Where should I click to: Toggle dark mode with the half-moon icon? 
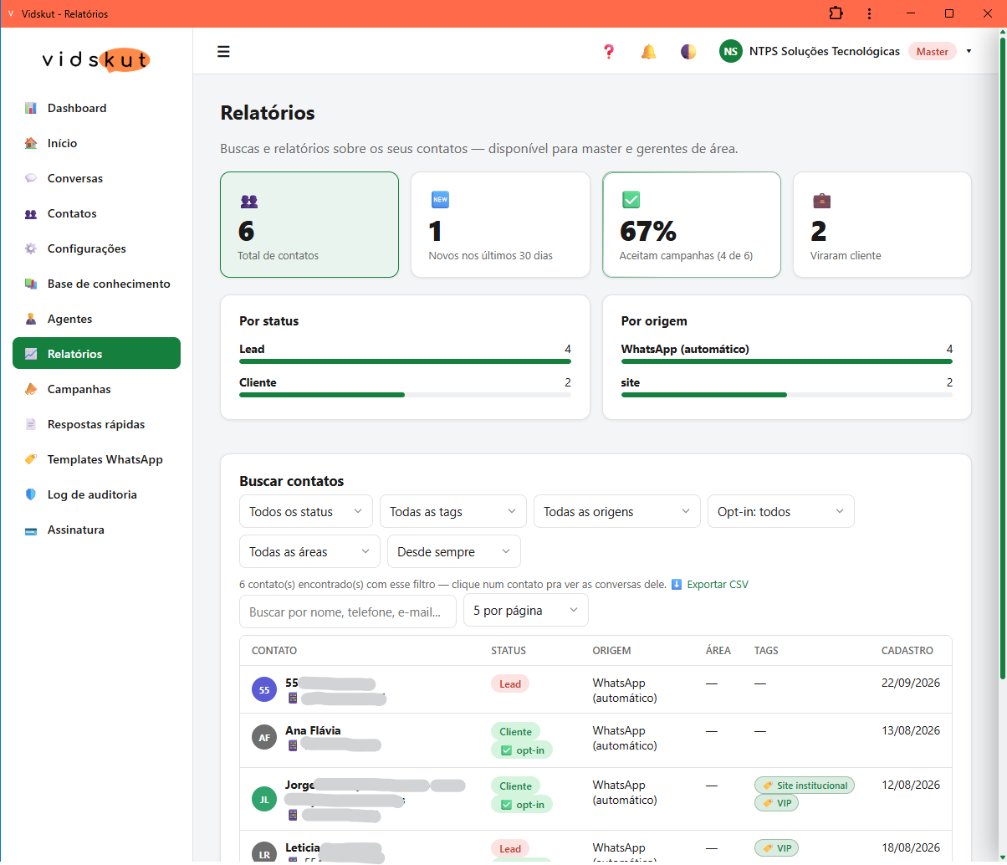[x=688, y=52]
